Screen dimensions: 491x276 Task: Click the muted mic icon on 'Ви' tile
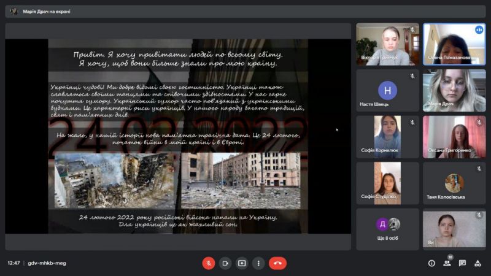click(479, 215)
